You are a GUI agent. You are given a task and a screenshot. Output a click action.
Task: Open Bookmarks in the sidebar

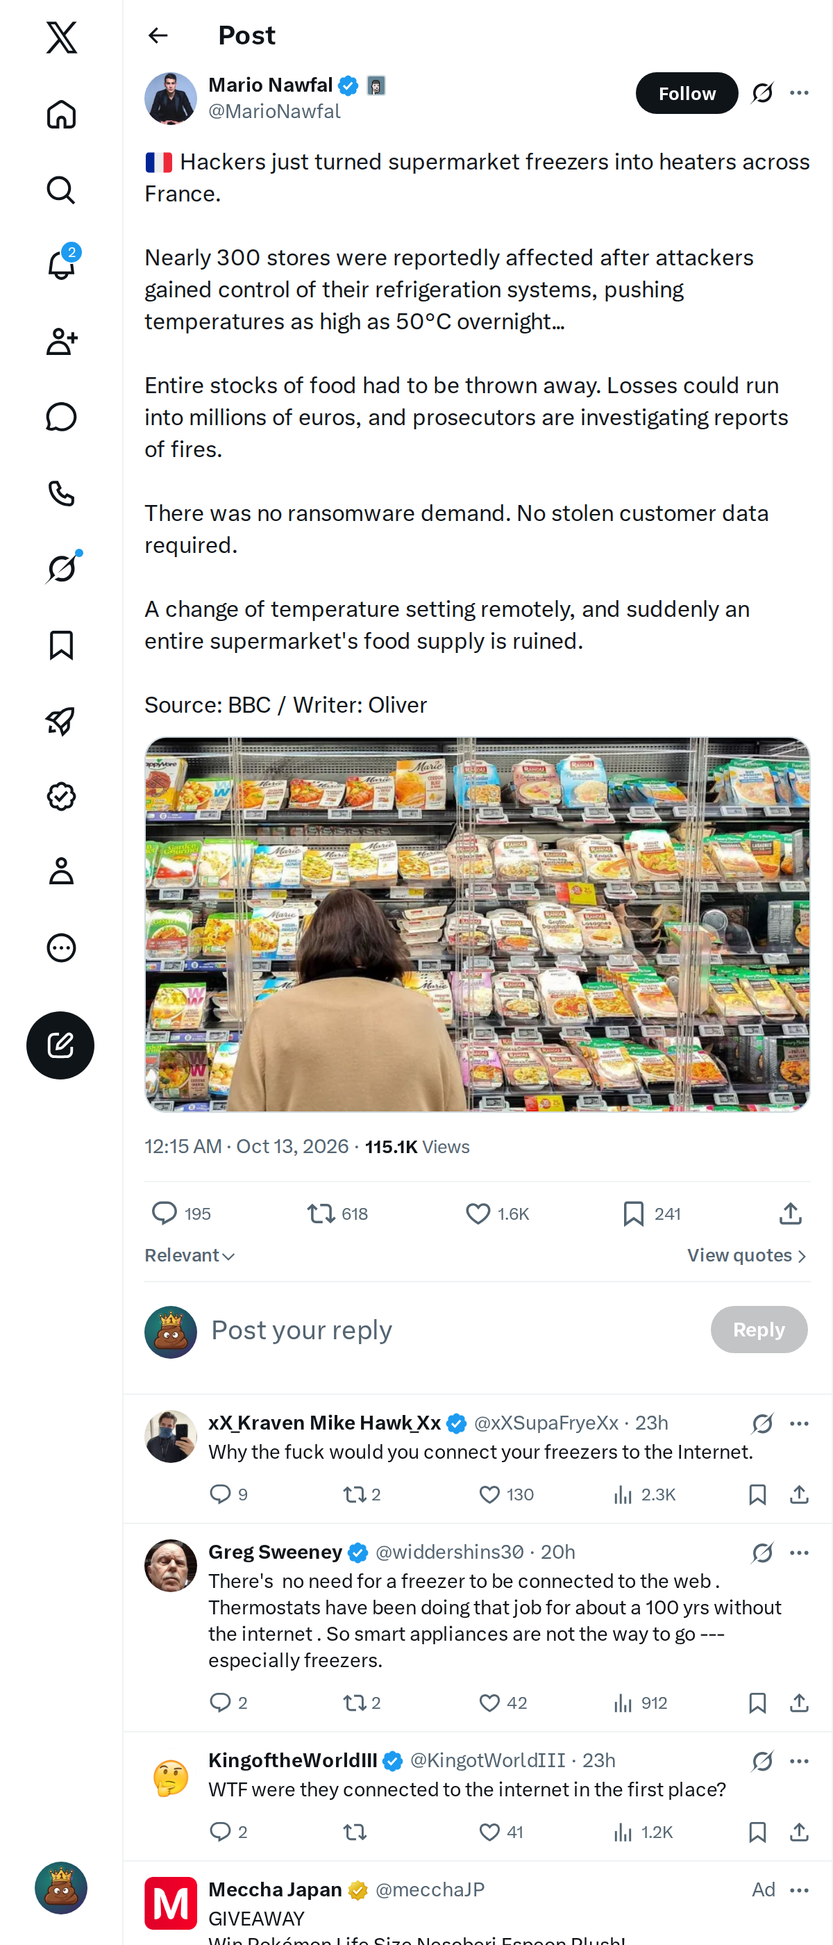[x=61, y=645]
